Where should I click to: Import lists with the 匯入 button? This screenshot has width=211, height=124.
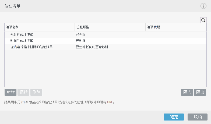pos(187,92)
